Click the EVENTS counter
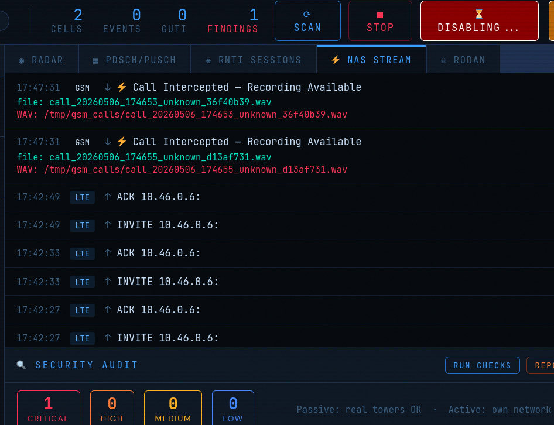Image resolution: width=554 pixels, height=425 pixels. pos(122,21)
